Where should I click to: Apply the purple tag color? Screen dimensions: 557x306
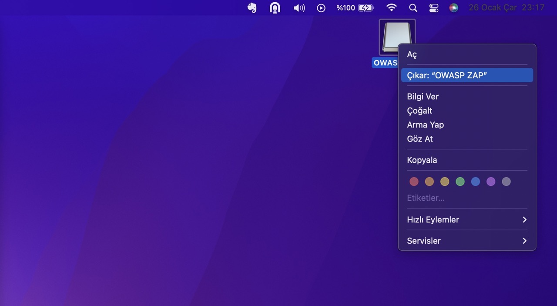(x=491, y=182)
